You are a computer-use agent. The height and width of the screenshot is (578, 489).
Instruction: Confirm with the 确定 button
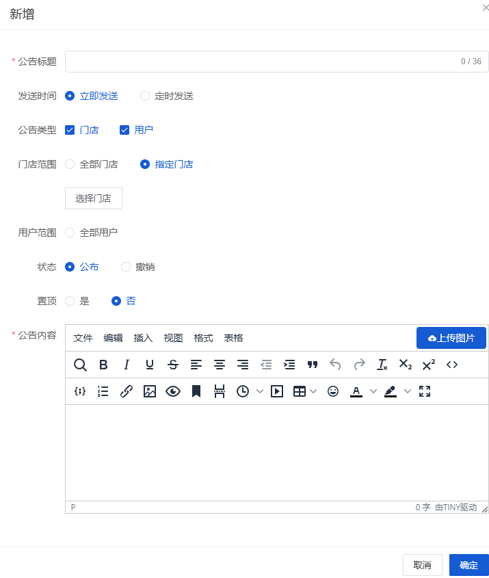point(468,565)
